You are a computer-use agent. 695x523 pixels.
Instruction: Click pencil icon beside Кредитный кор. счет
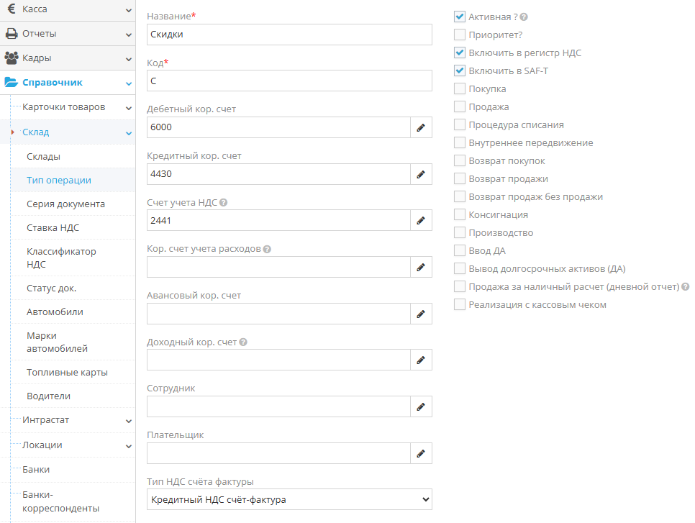(421, 174)
